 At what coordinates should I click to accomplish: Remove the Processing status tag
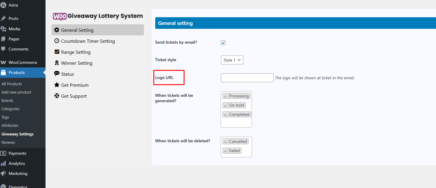pos(225,96)
